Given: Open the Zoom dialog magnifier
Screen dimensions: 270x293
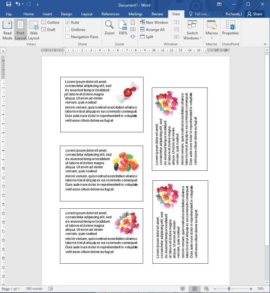Looking at the screenshot, I should (x=109, y=28).
